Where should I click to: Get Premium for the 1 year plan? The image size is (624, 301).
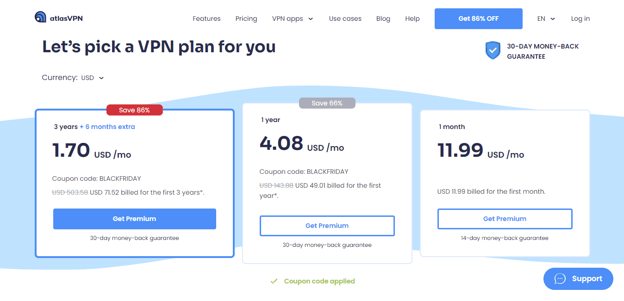tap(327, 226)
